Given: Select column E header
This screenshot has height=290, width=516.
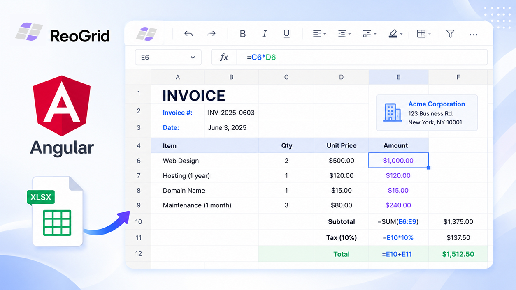Looking at the screenshot, I should pos(398,77).
